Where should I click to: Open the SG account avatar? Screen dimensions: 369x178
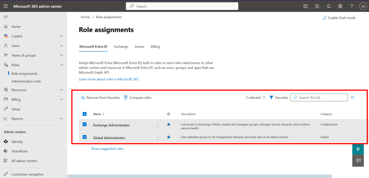(x=362, y=7)
